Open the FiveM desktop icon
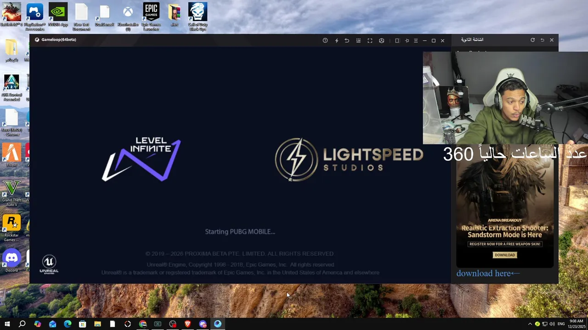 pos(11,155)
